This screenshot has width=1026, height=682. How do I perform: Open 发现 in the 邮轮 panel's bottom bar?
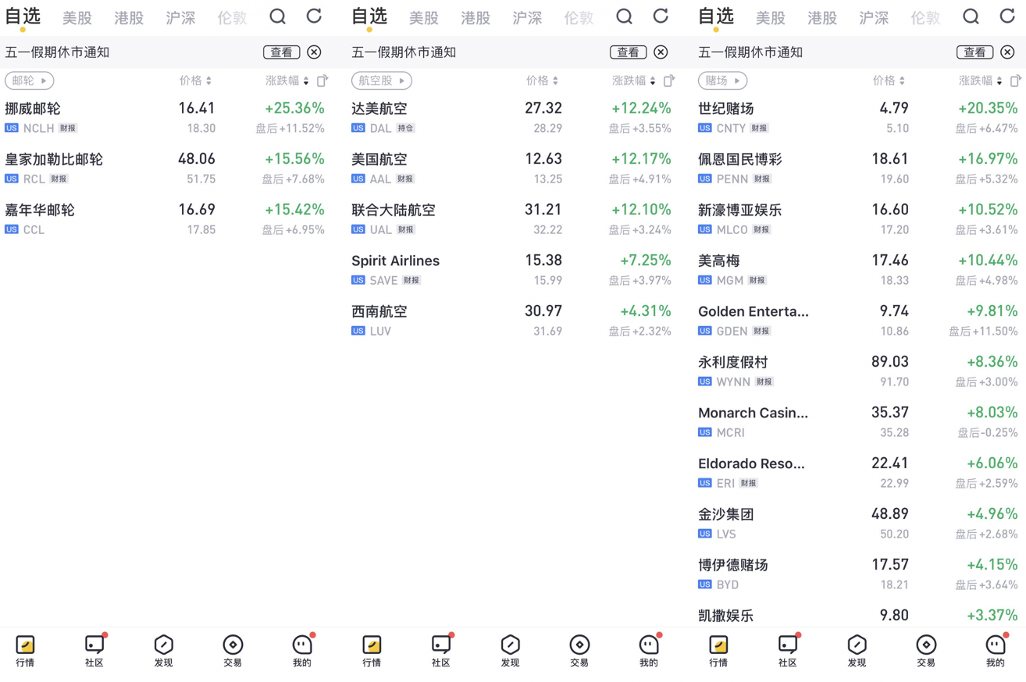[x=163, y=652]
